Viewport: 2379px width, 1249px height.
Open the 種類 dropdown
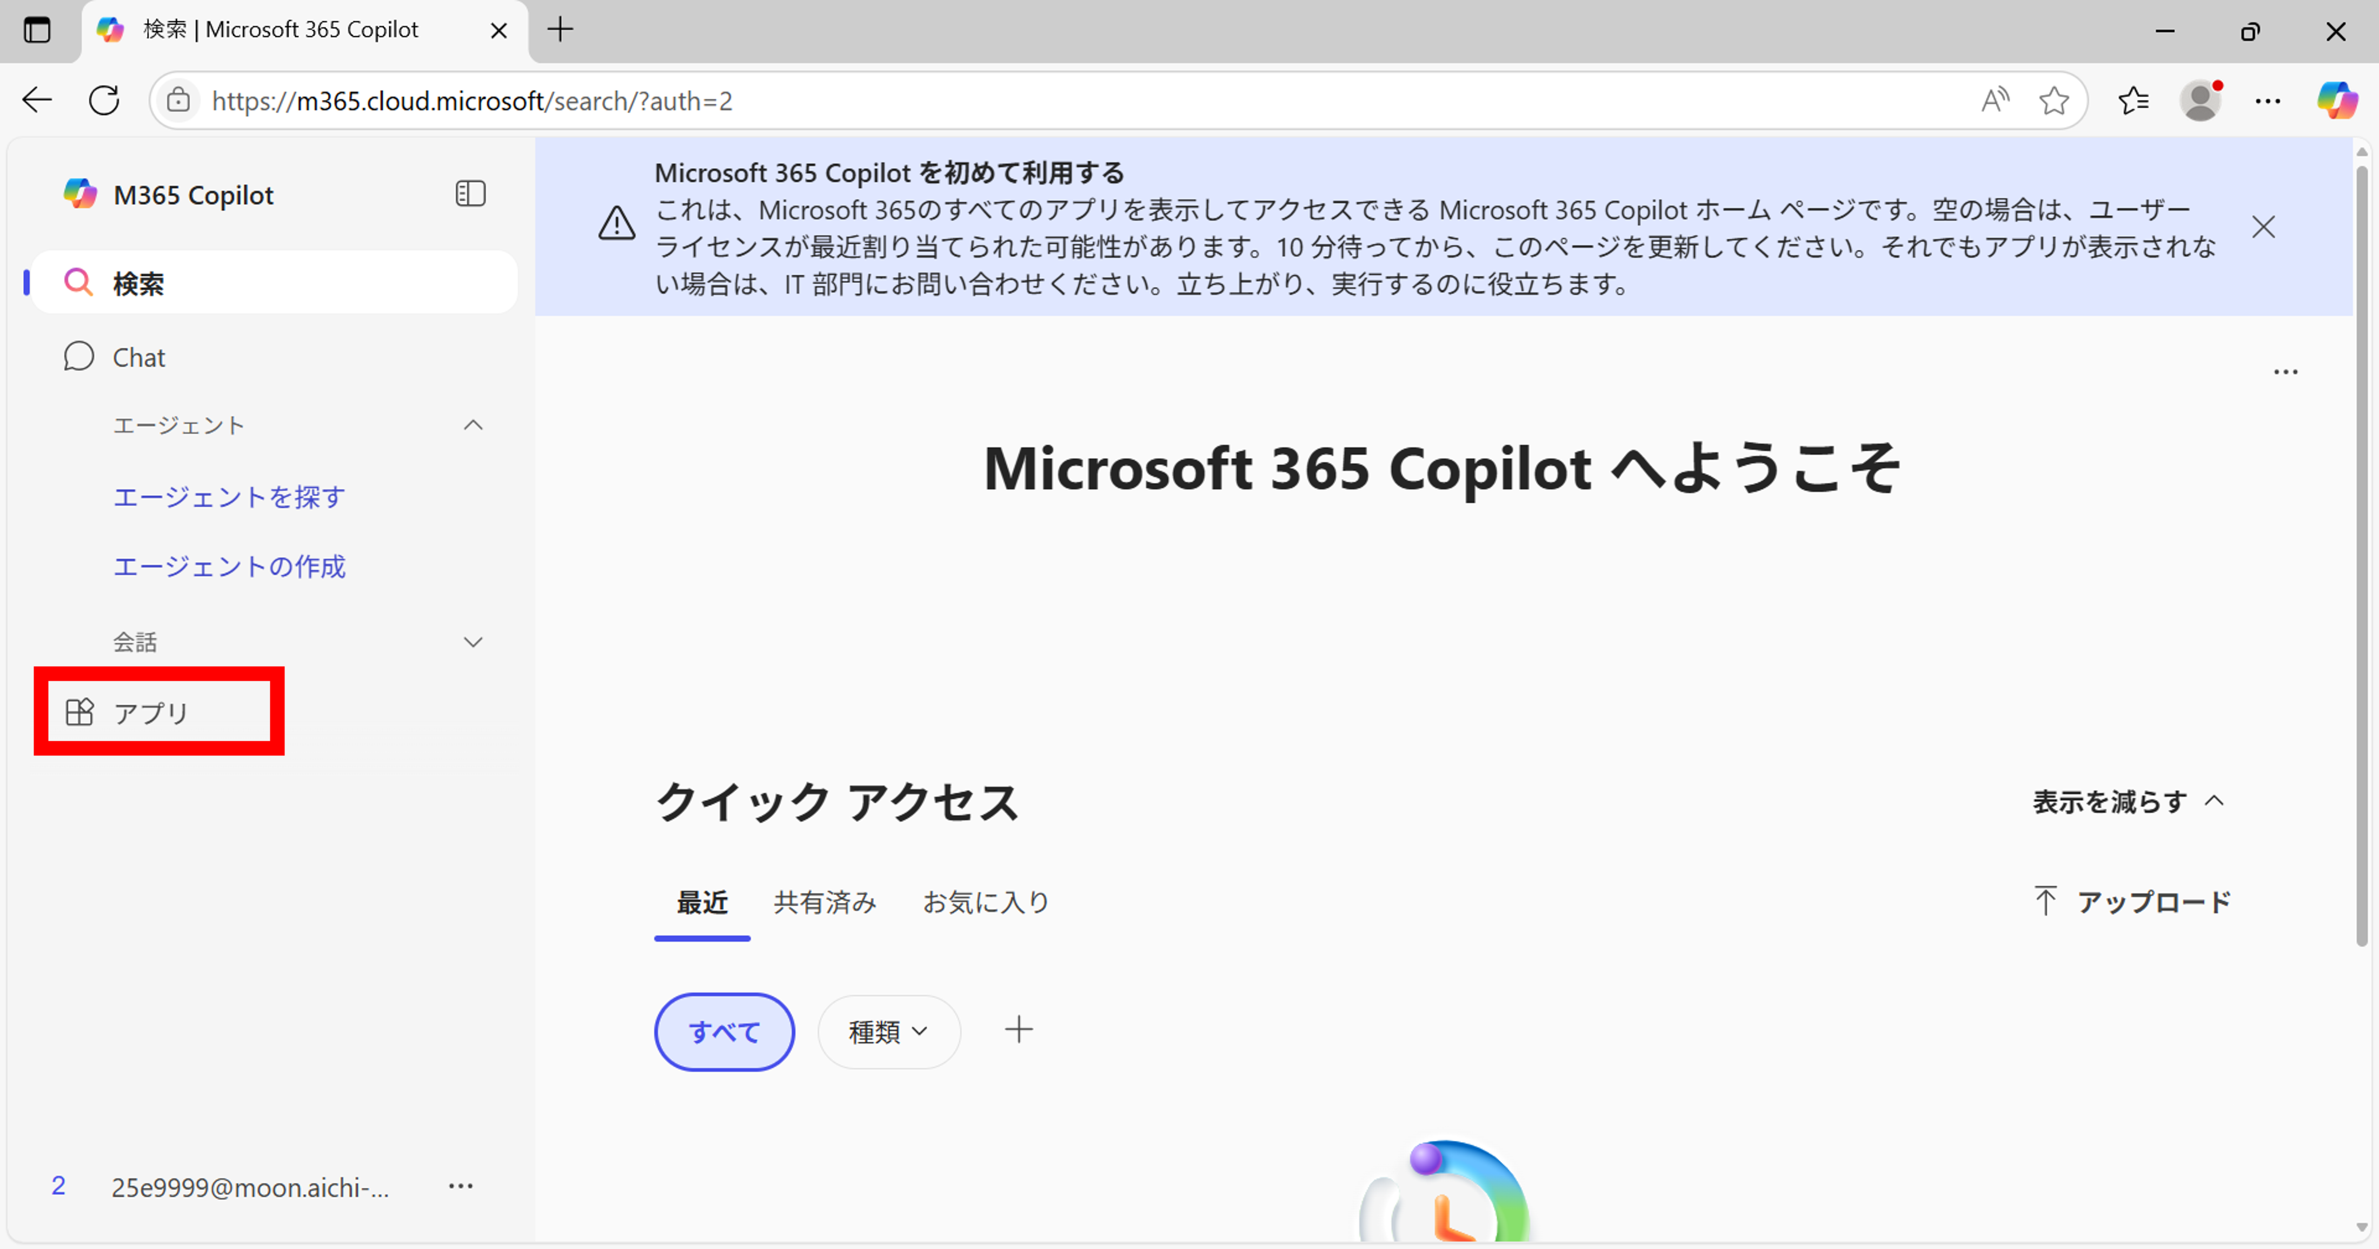887,1031
